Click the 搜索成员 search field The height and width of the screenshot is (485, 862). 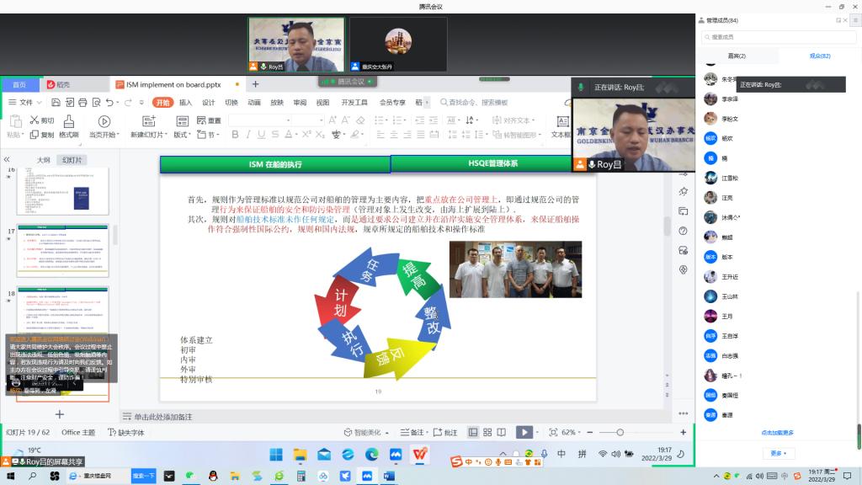(774, 37)
